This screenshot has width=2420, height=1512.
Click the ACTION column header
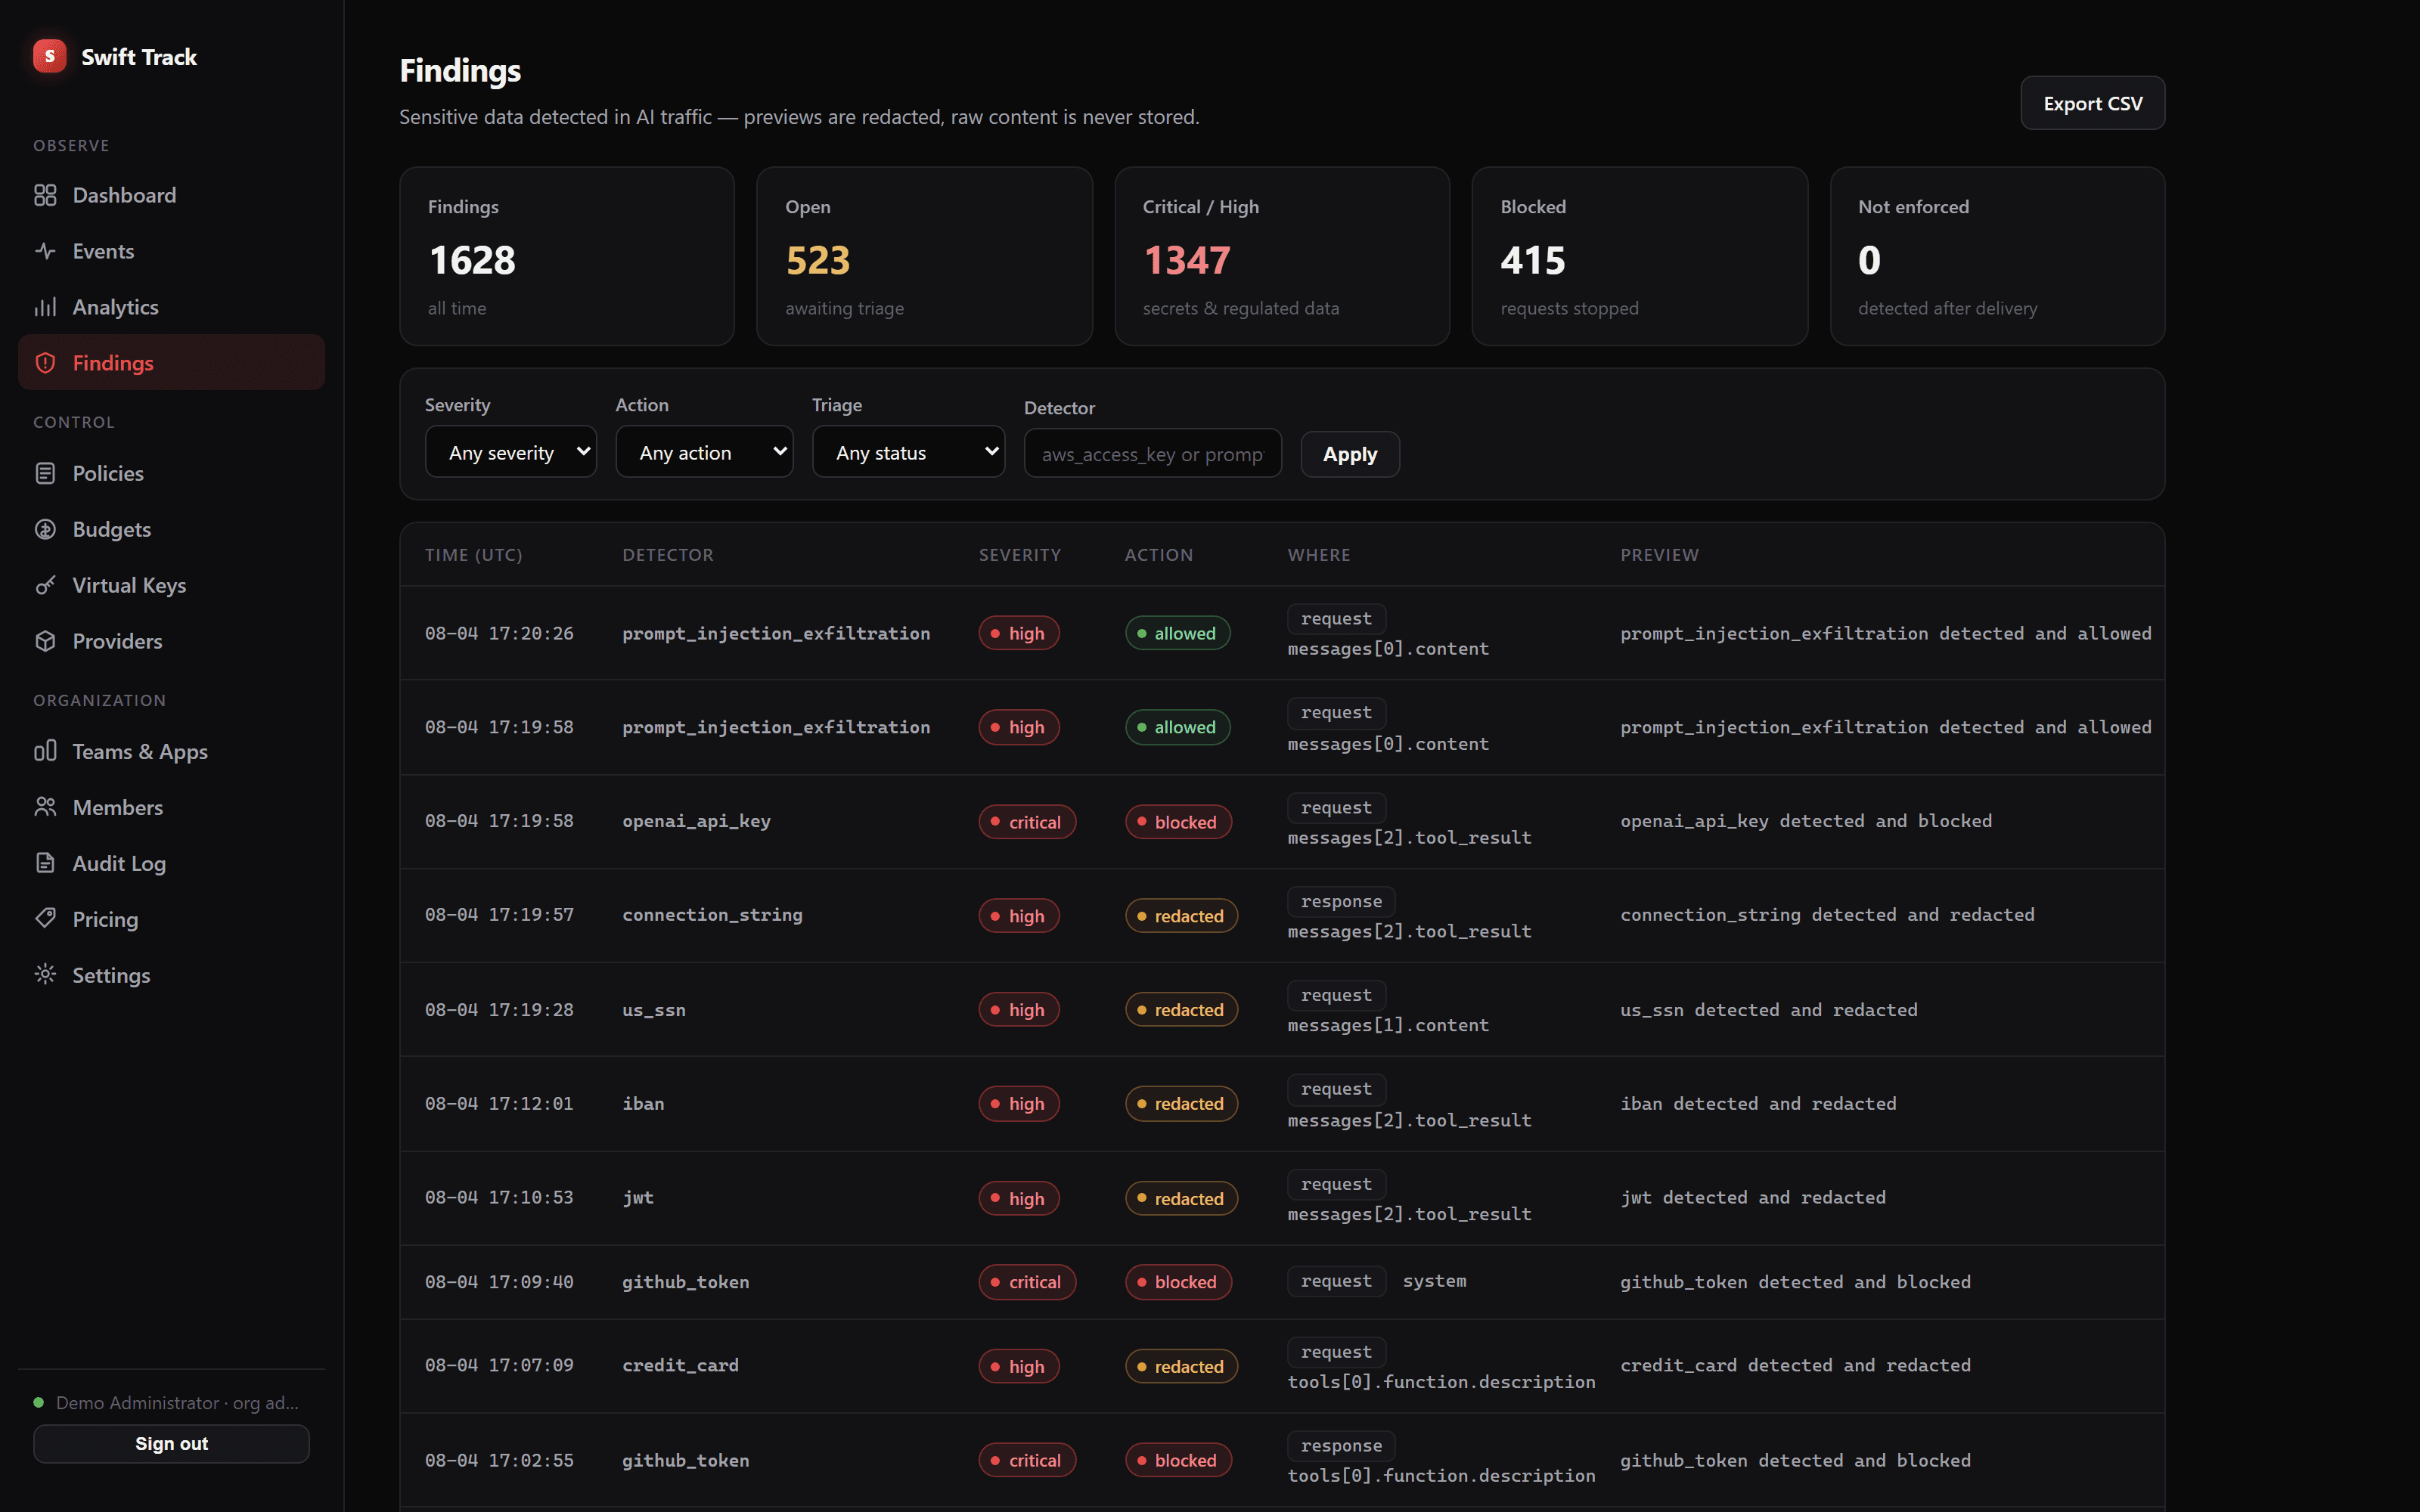(x=1159, y=555)
